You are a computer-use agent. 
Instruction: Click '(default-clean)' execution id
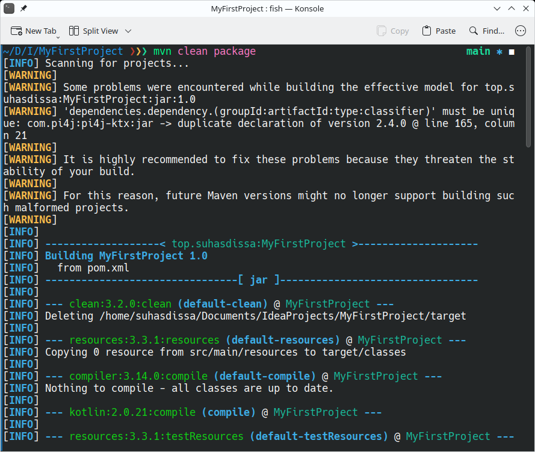pos(223,304)
